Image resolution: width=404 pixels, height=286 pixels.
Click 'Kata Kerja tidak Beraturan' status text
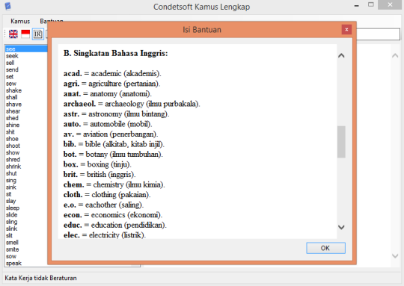(40, 278)
